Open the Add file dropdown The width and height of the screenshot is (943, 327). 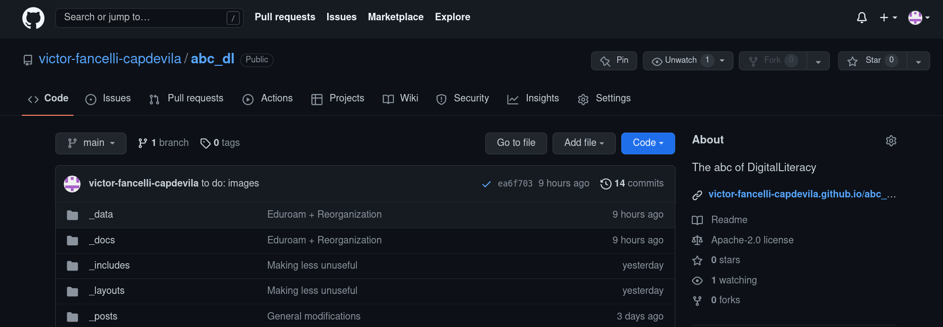(x=584, y=143)
